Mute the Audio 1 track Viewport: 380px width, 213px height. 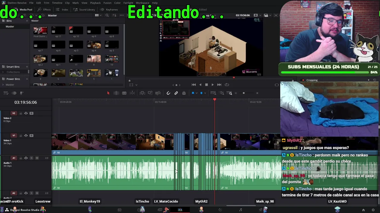coord(37,158)
